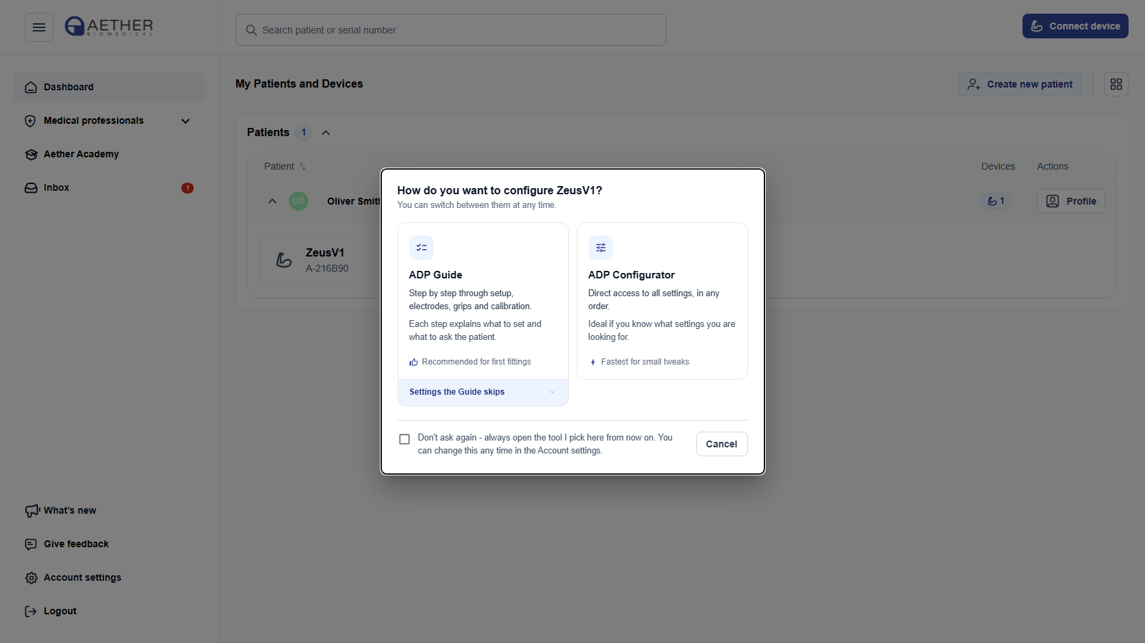Collapse the Patients section chevron
1145x643 pixels.
pos(326,133)
